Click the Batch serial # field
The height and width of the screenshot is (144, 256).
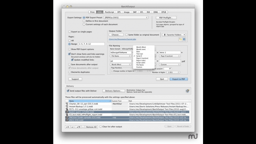168,69
